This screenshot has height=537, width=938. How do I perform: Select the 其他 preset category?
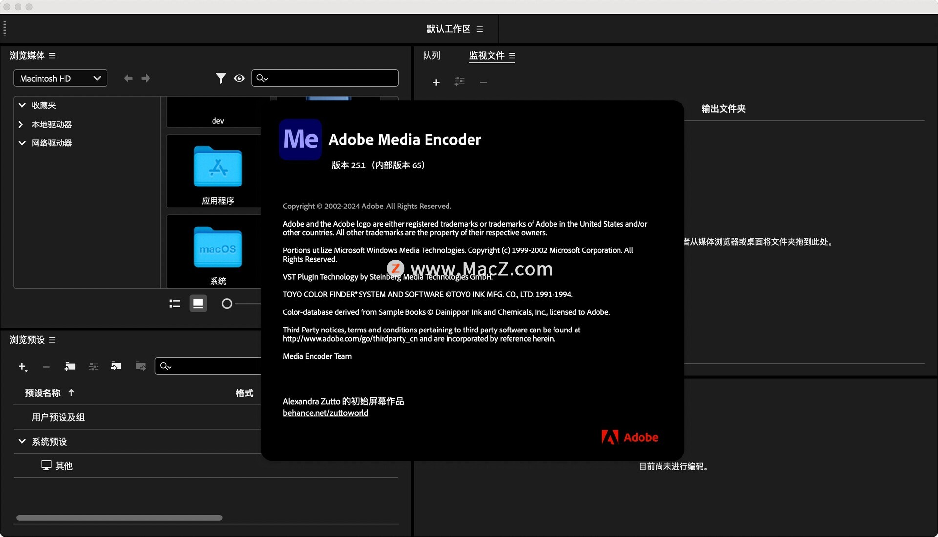(64, 466)
